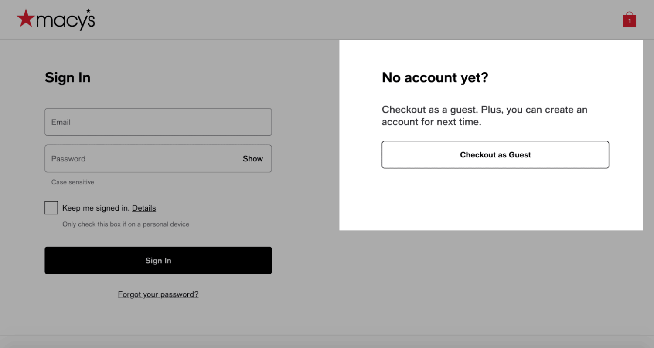Focus the Password input field

[x=140, y=159]
